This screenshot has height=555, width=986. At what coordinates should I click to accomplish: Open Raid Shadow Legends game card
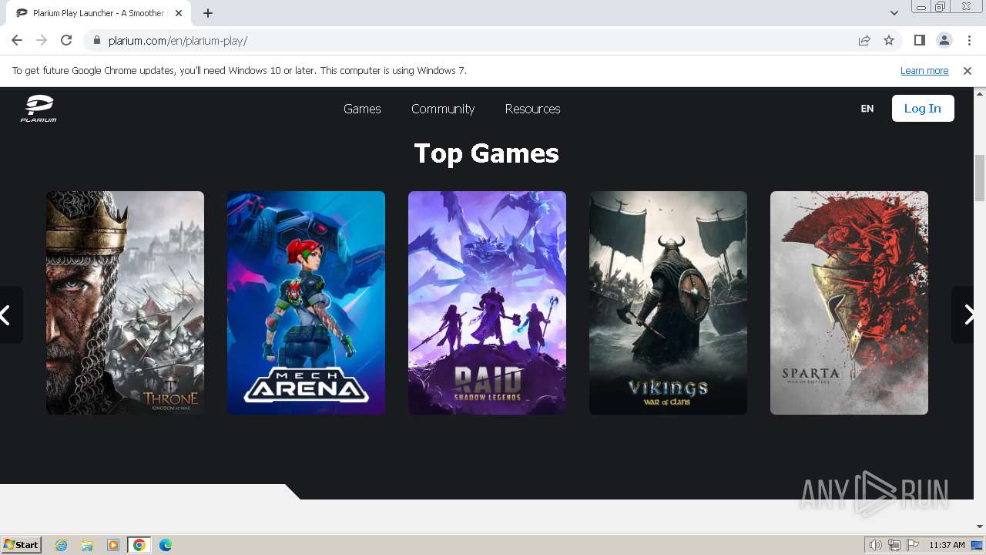[x=487, y=303]
